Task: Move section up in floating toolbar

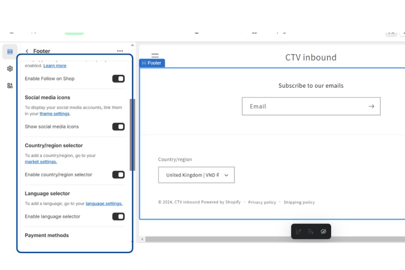Action: pos(298,232)
